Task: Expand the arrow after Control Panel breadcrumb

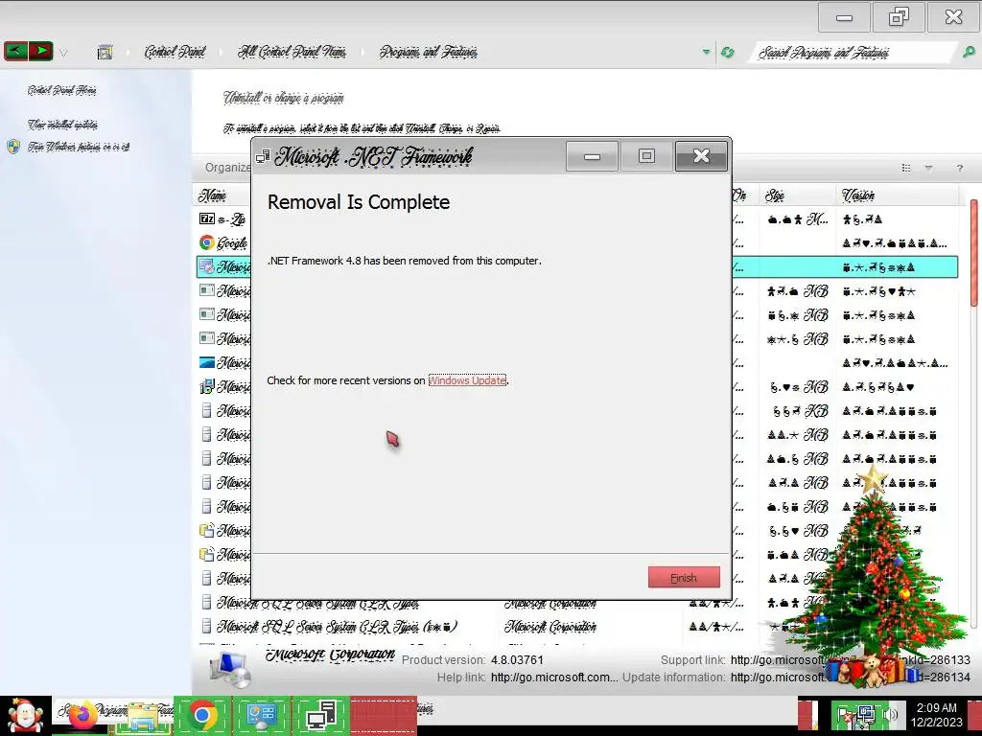Action: coord(222,53)
